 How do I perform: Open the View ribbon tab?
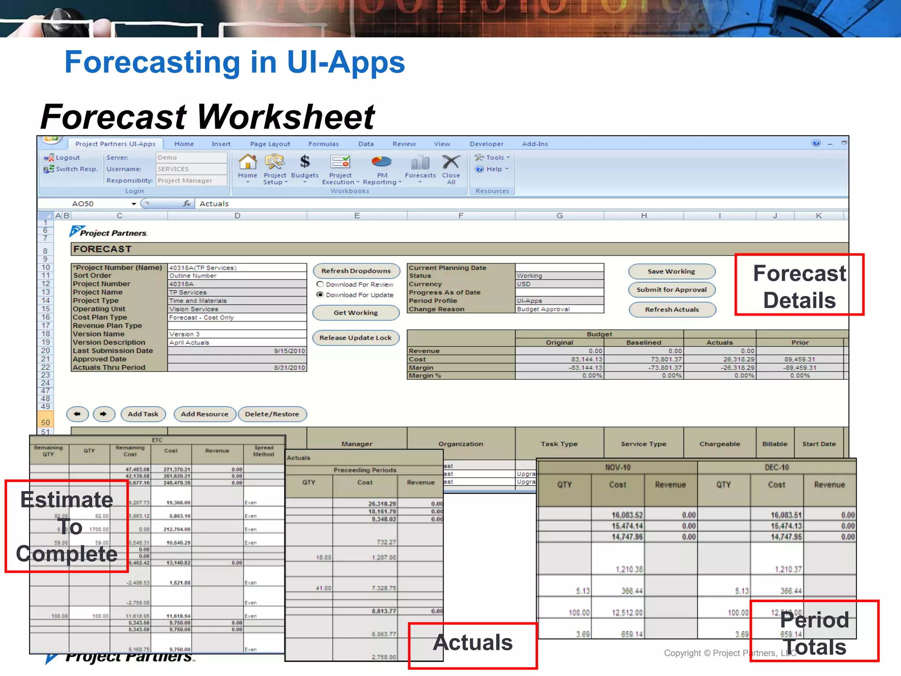coord(442,144)
